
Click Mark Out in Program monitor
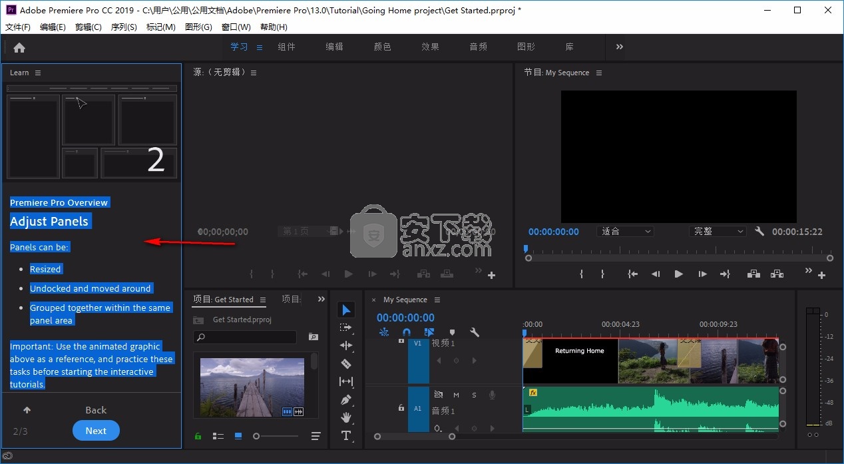(x=603, y=274)
